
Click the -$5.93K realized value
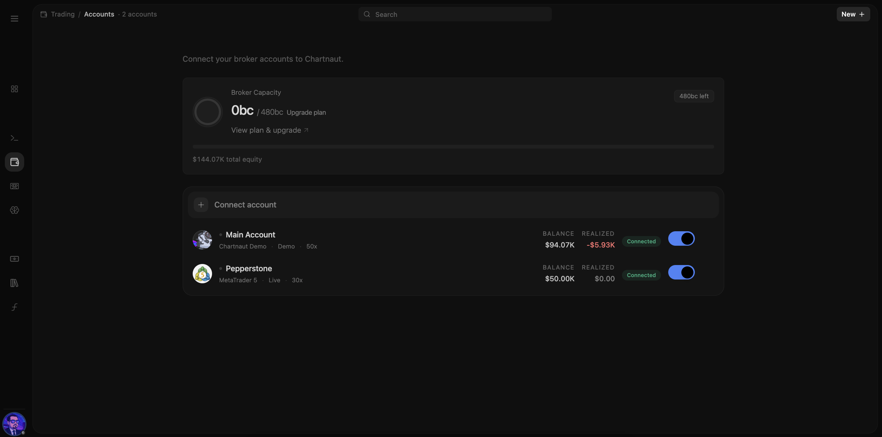[x=601, y=245]
